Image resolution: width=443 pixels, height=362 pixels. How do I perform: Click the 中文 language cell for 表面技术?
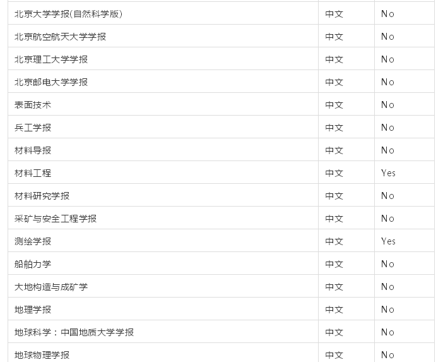(x=334, y=105)
